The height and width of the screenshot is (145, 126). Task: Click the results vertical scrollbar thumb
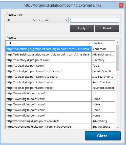[x=117, y=58]
